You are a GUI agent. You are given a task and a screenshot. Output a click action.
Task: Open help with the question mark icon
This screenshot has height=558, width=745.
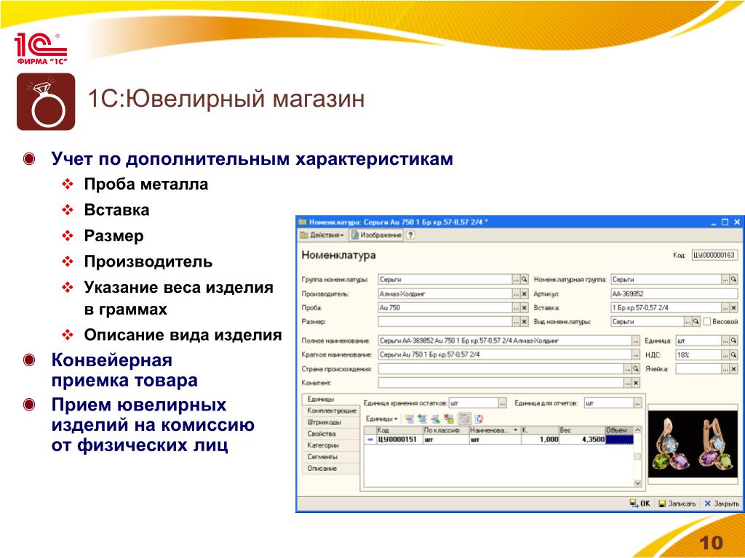(x=410, y=235)
